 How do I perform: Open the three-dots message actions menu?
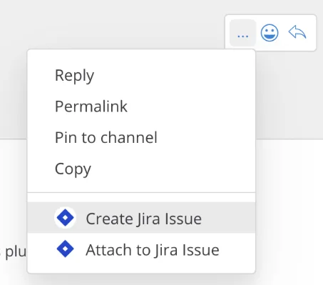click(242, 33)
